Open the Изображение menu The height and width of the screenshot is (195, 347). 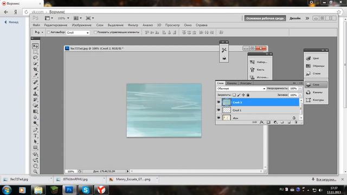(x=81, y=25)
